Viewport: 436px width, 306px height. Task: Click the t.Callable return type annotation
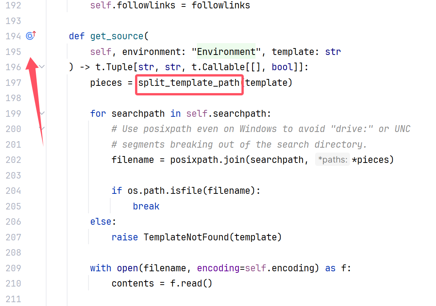click(x=219, y=67)
